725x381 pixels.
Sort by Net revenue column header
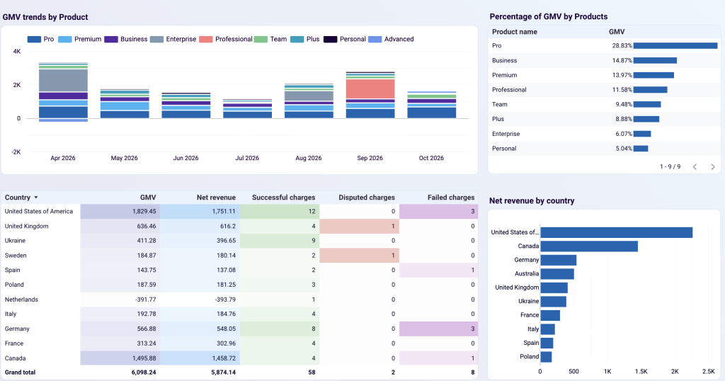click(x=216, y=198)
